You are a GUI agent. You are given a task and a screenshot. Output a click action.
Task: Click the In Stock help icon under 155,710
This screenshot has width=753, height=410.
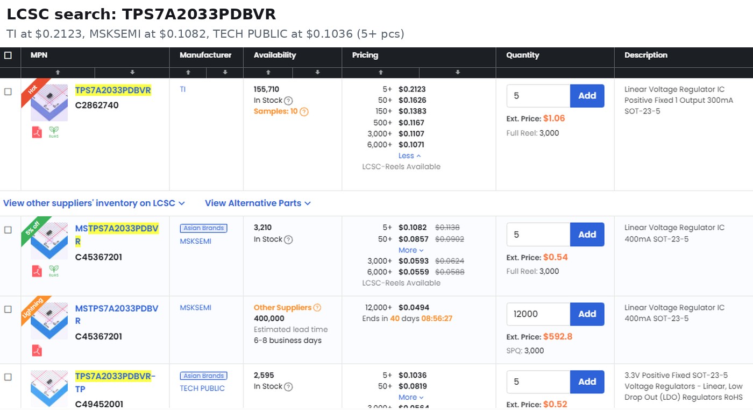pos(288,101)
